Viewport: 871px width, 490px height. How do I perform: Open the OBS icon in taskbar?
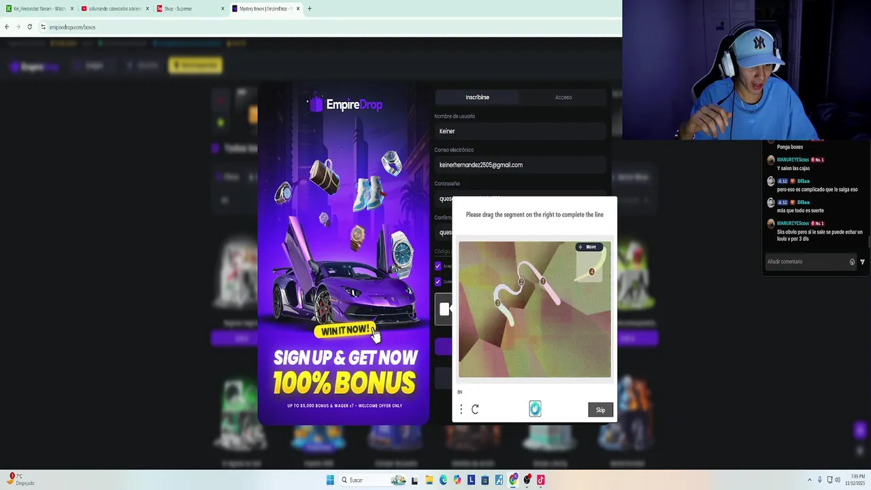click(527, 480)
